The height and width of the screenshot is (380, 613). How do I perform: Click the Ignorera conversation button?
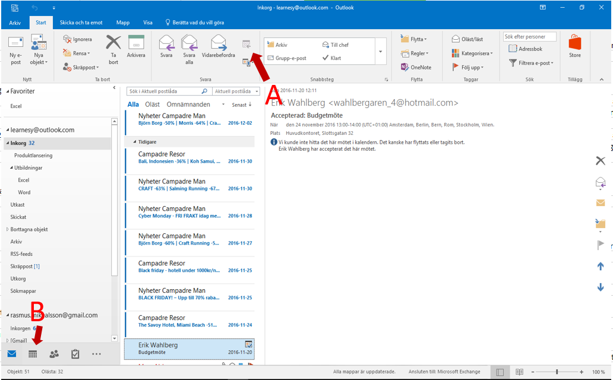[x=78, y=39]
